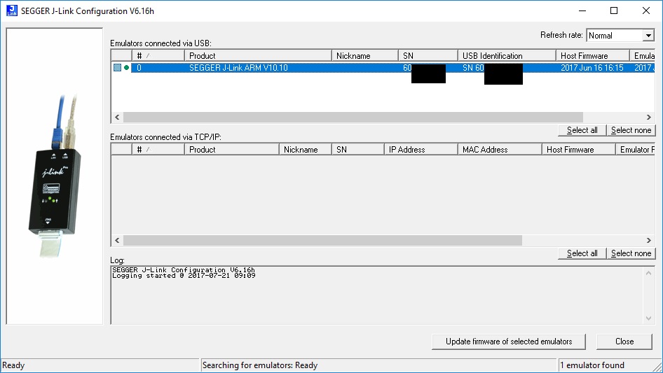Click the USB list scroll left arrow

[117, 117]
